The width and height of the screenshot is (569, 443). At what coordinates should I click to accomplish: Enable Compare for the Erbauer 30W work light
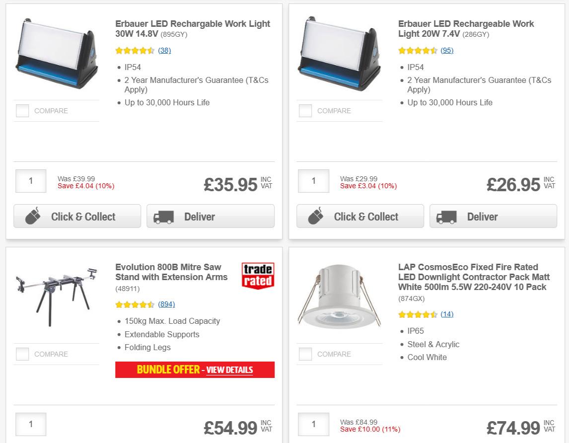coord(22,111)
